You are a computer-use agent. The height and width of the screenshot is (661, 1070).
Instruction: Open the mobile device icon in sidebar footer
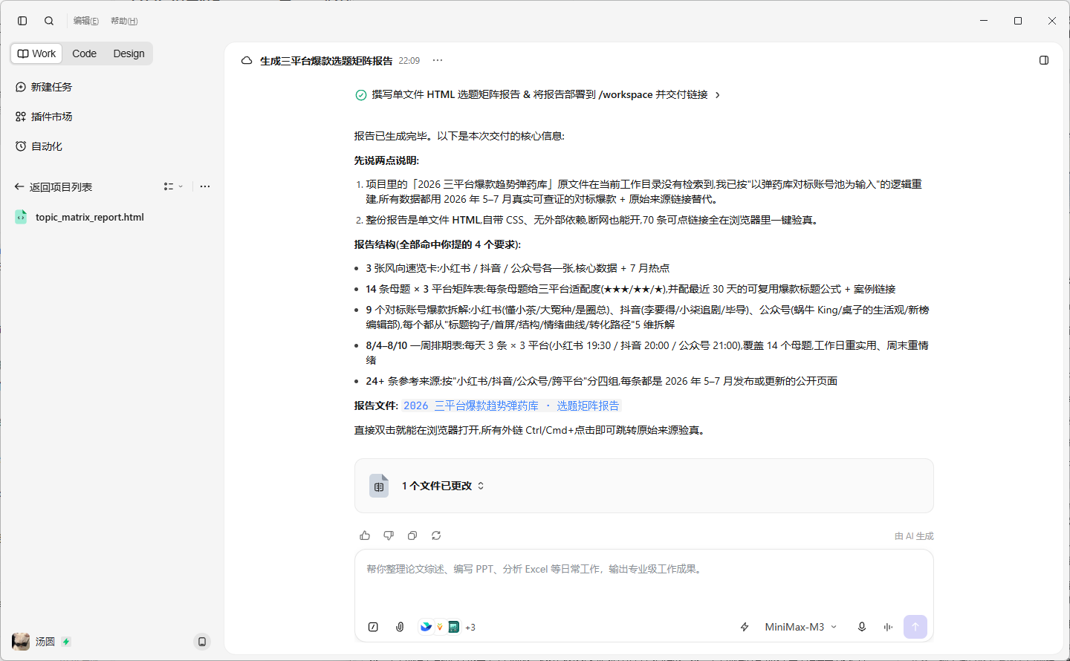202,642
